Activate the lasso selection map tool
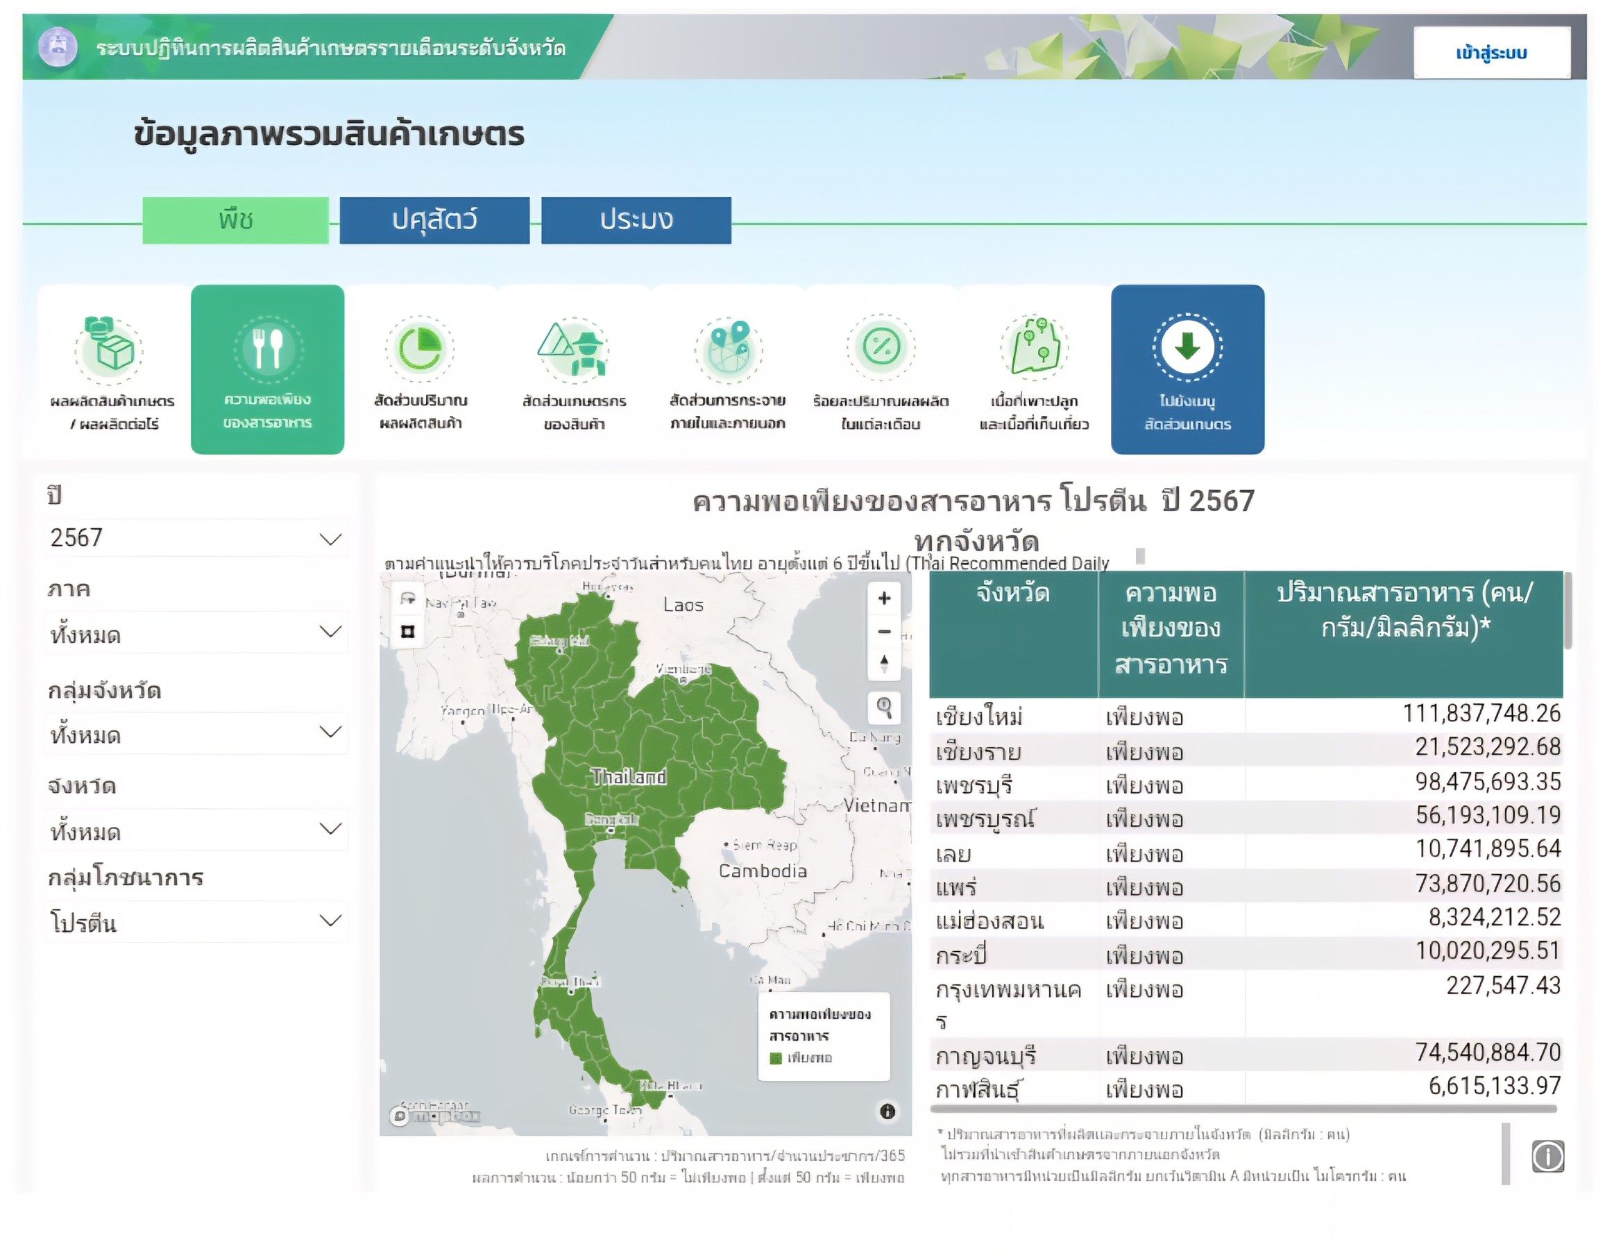 pos(407,599)
